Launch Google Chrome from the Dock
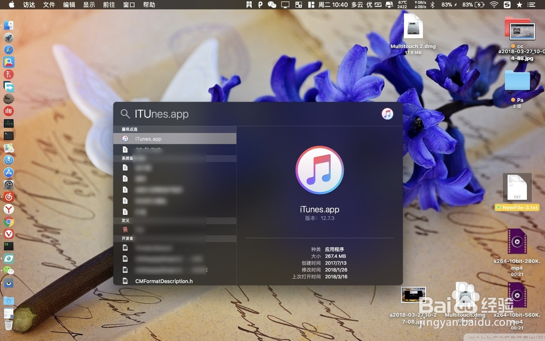The height and width of the screenshot is (341, 545). click(x=9, y=222)
